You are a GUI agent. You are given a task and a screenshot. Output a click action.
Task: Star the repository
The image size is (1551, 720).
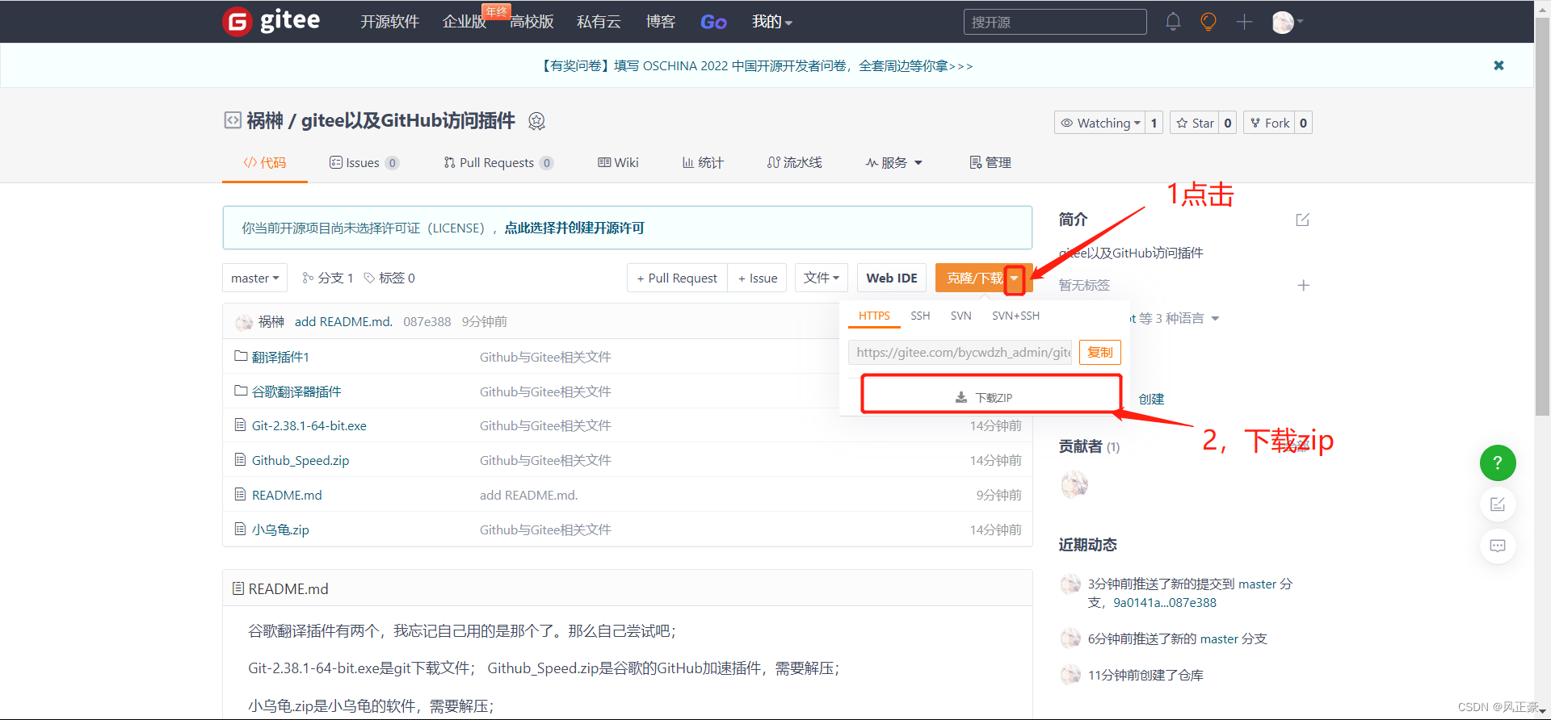click(1195, 123)
